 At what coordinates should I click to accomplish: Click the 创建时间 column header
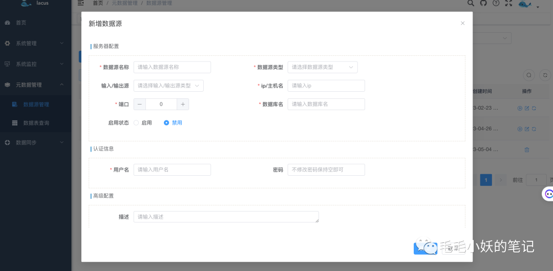tap(482, 91)
